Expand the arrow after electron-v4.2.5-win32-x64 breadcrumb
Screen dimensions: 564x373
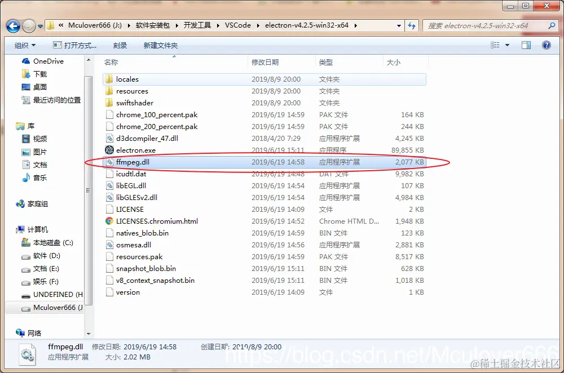point(356,25)
